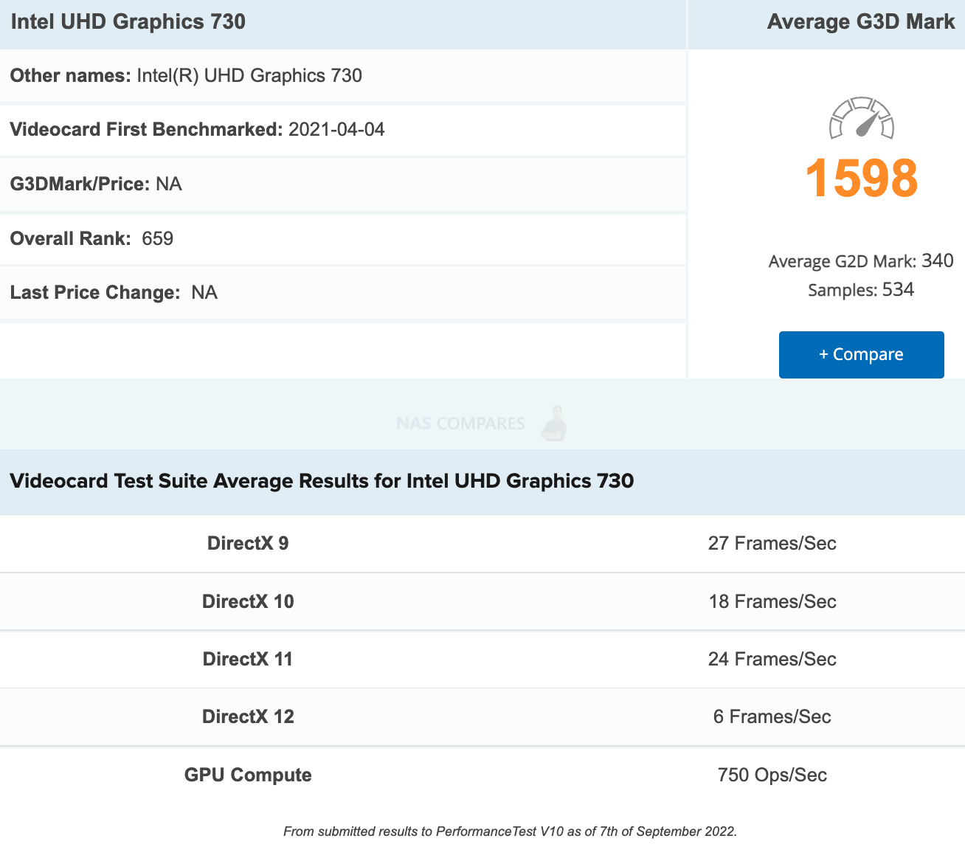Click the 27 Frames/Sec result

tap(772, 543)
